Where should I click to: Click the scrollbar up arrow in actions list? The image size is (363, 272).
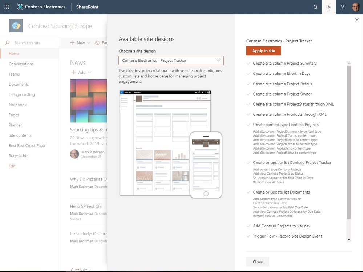(348, 64)
